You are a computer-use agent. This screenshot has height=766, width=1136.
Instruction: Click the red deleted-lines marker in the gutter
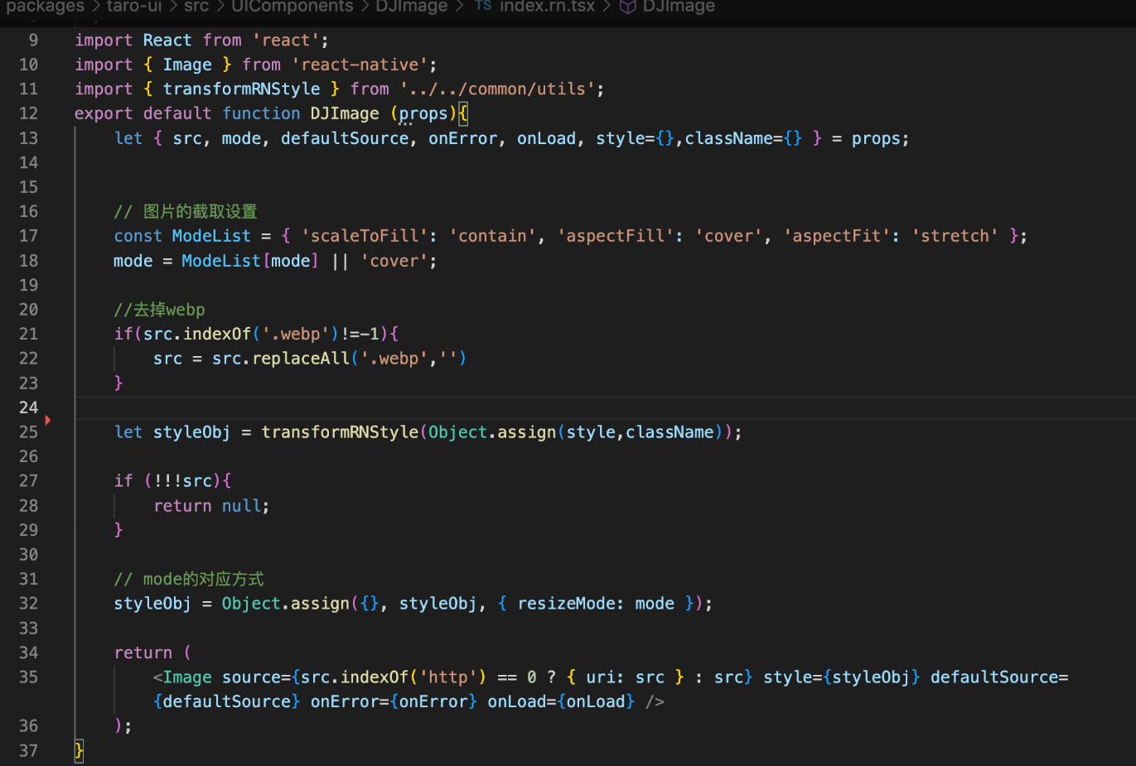48,420
